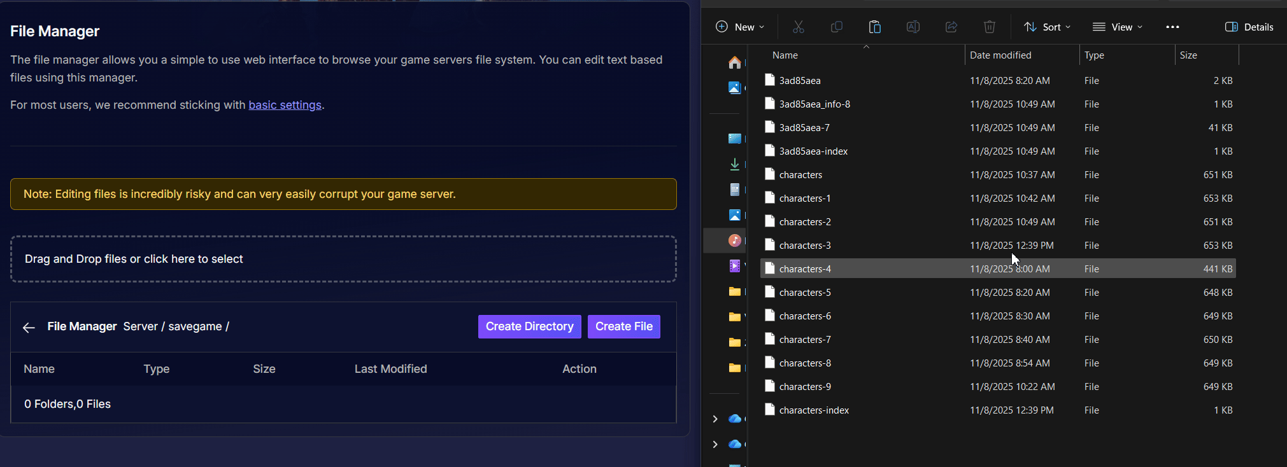This screenshot has width=1287, height=467.
Task: Expand the first OneDrive tree item
Action: (x=715, y=419)
